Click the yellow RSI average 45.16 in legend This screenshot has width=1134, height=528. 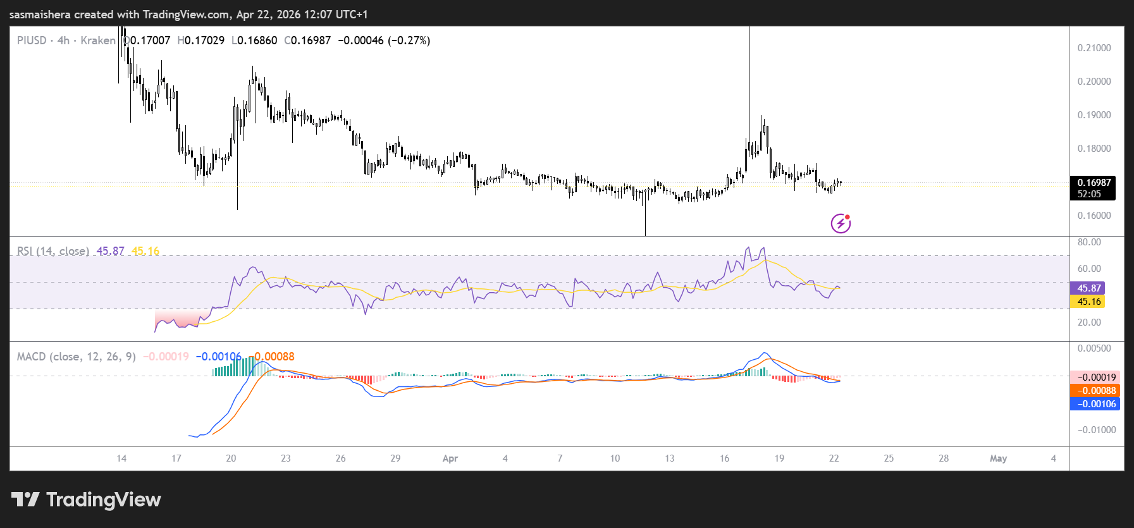(x=145, y=251)
